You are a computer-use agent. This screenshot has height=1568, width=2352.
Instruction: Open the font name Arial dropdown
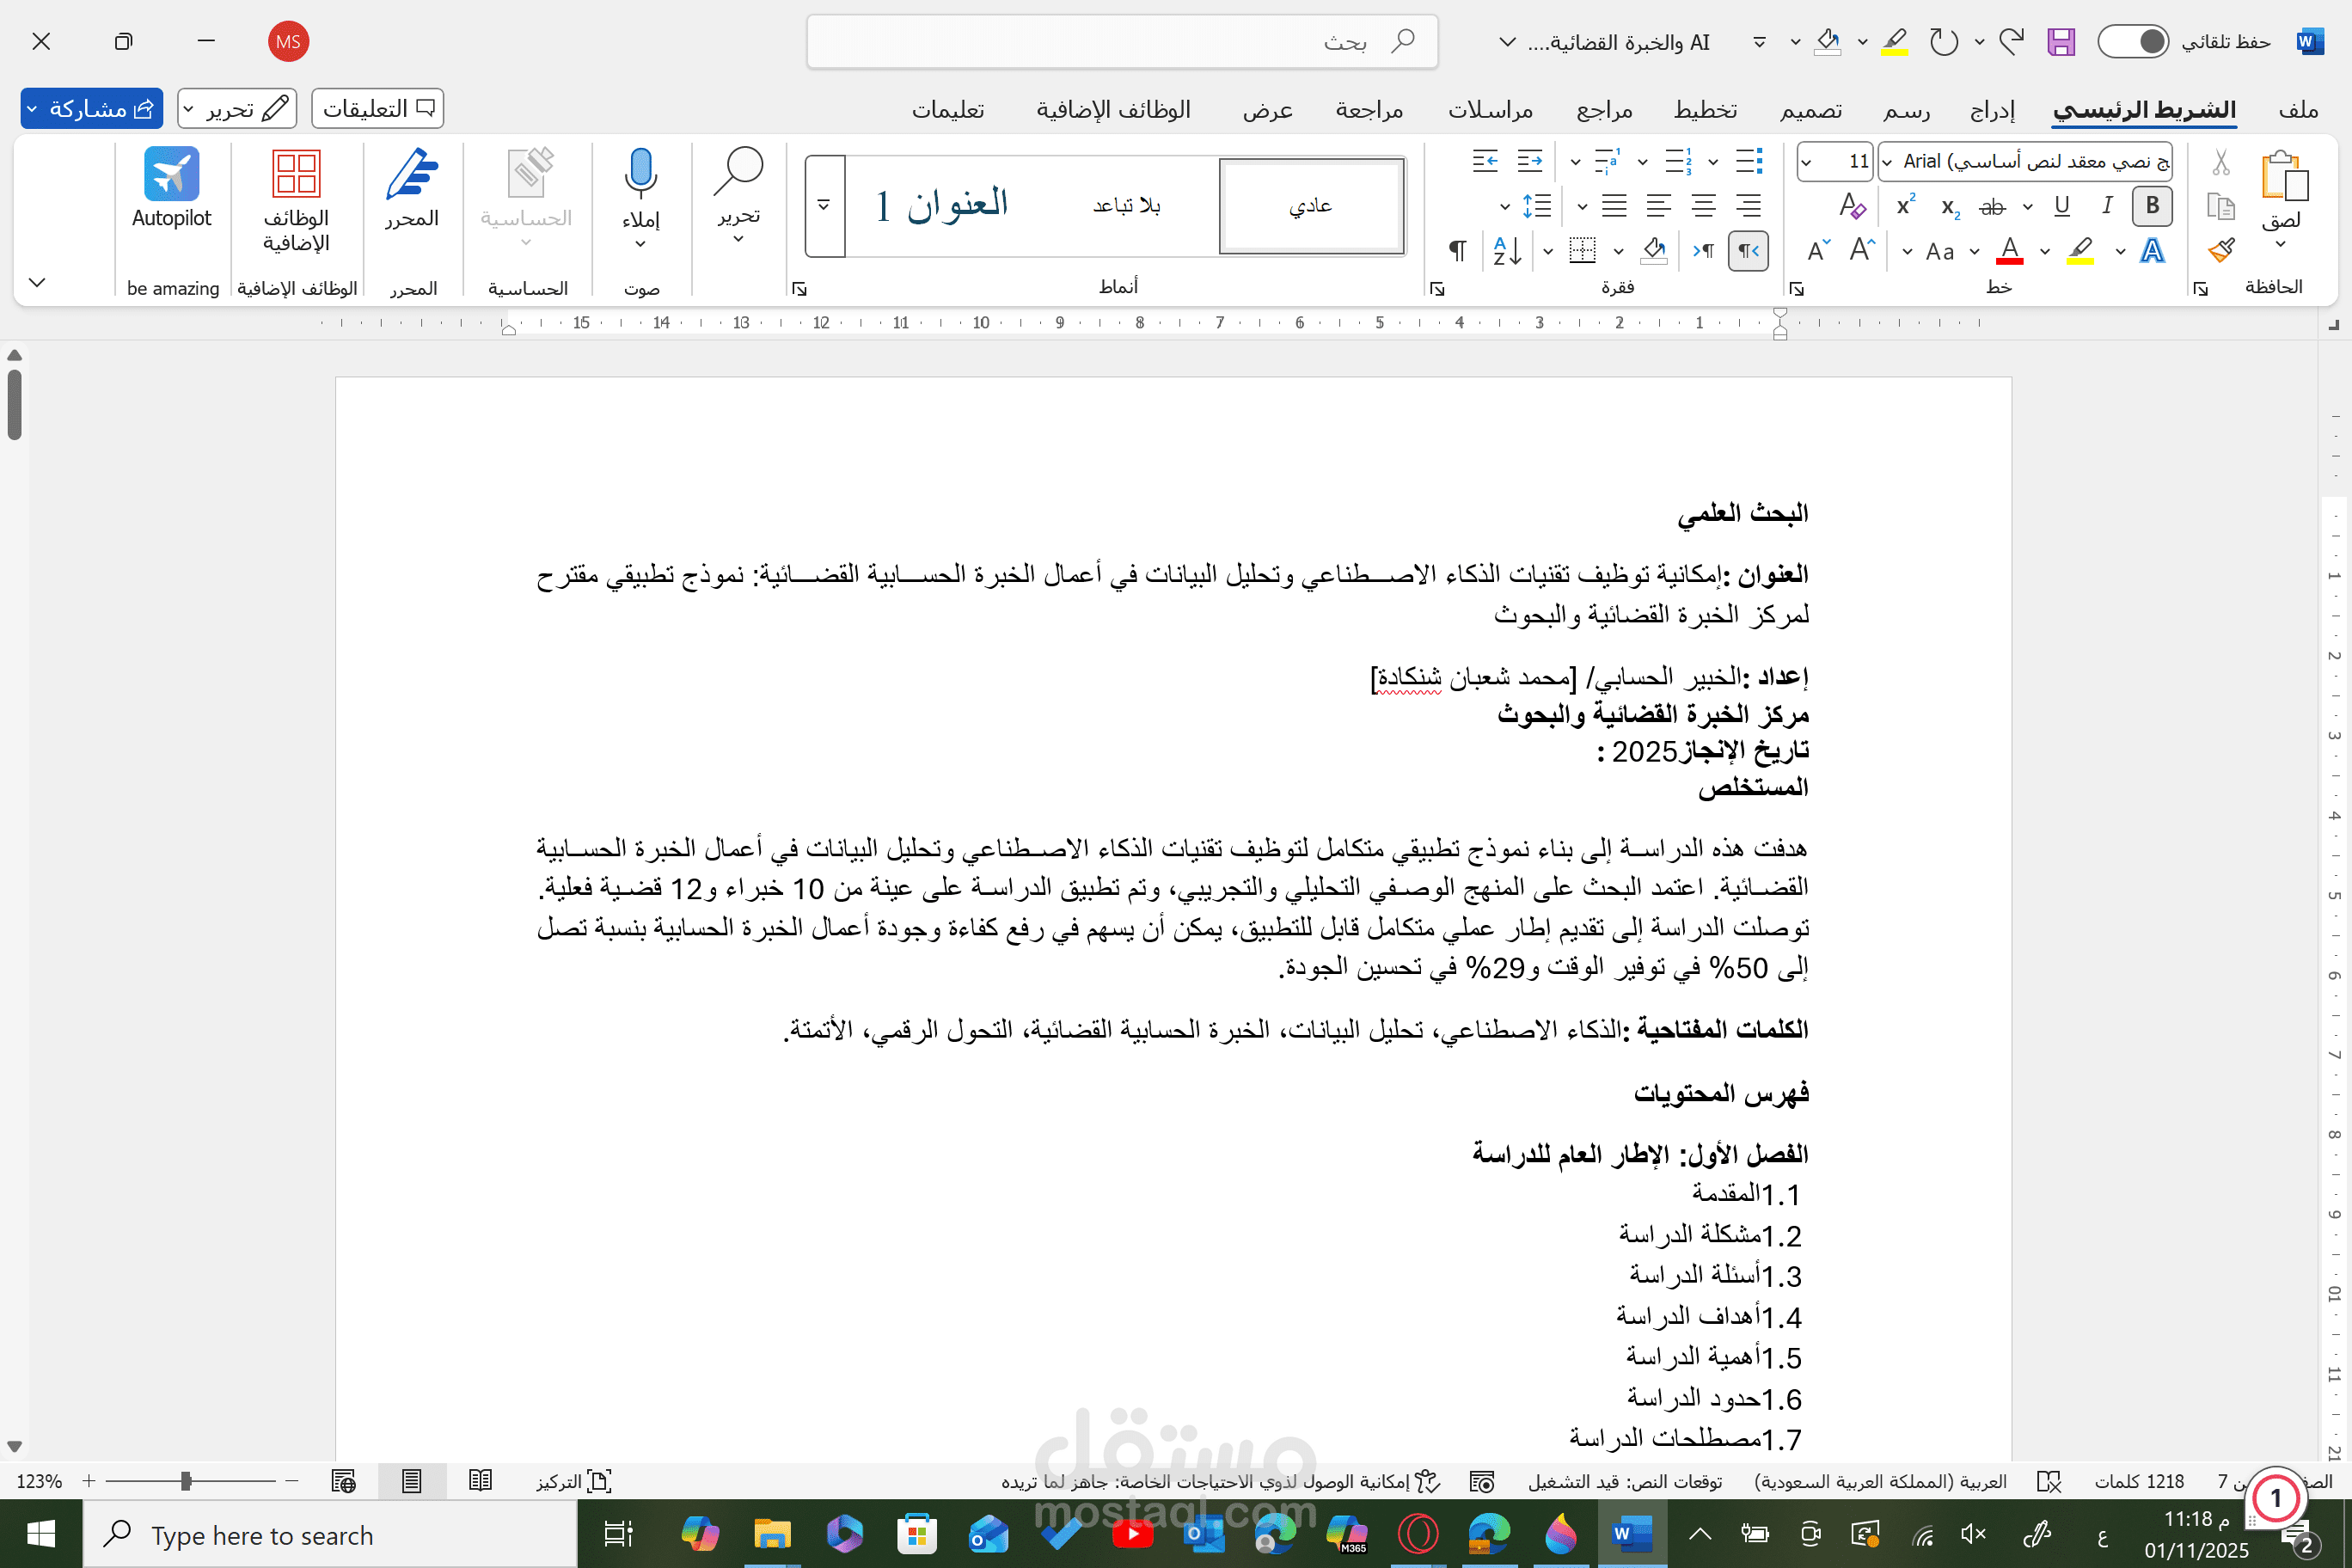[1886, 161]
